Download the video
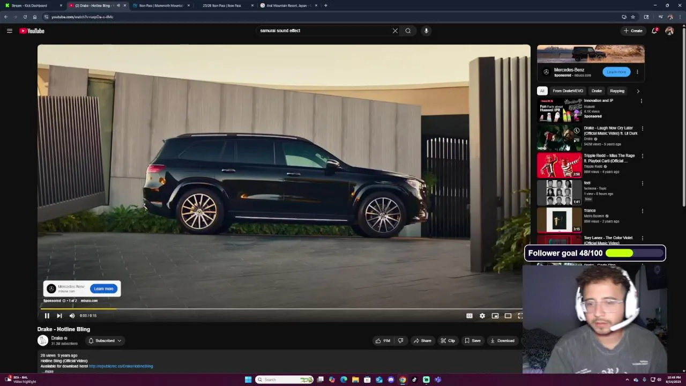The height and width of the screenshot is (386, 686). pos(503,340)
